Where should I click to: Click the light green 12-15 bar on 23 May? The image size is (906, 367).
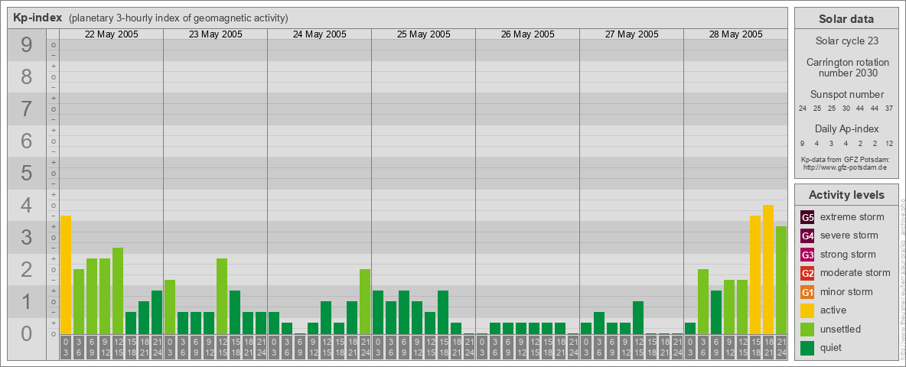coord(222,296)
